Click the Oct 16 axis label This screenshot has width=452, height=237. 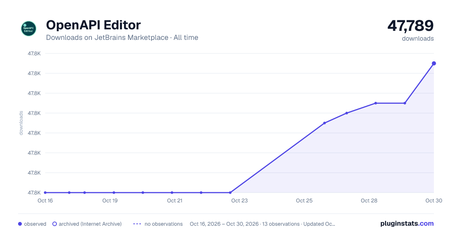pos(45,201)
